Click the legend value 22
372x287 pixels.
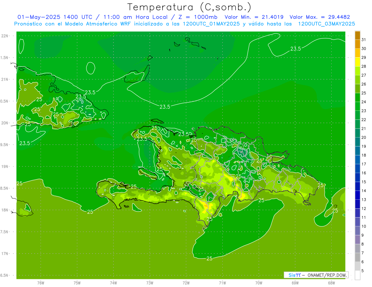tap(364, 120)
